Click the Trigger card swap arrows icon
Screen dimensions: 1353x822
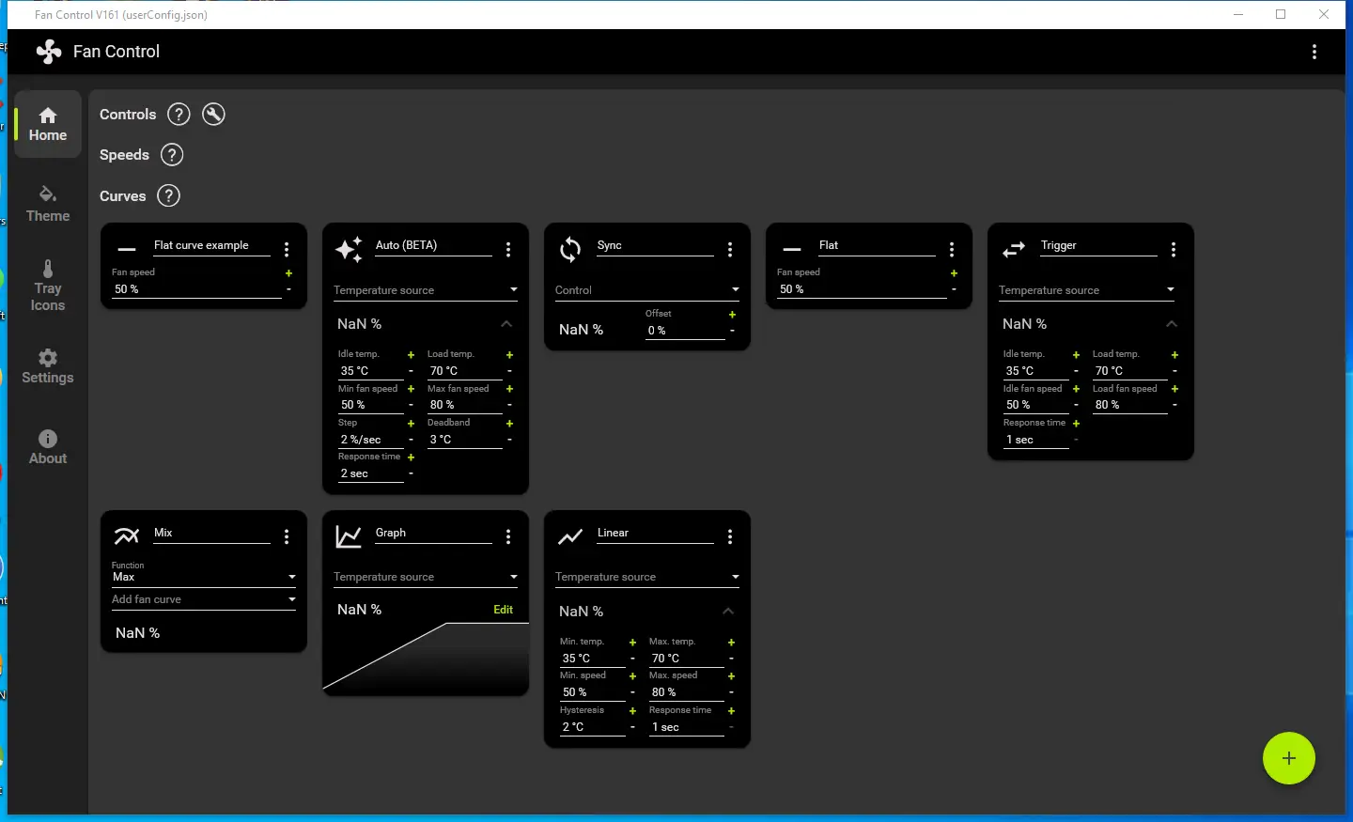(1014, 250)
